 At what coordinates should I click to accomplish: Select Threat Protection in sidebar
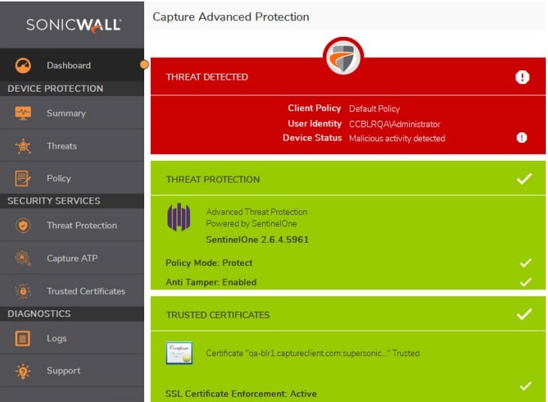pyautogui.click(x=71, y=225)
